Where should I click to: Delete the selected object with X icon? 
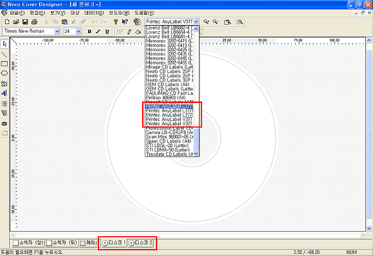click(73, 22)
